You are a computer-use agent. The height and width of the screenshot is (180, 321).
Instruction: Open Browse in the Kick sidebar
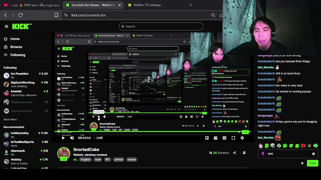13,47
